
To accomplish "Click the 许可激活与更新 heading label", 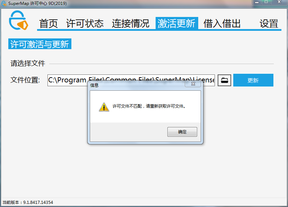I will click(40, 44).
